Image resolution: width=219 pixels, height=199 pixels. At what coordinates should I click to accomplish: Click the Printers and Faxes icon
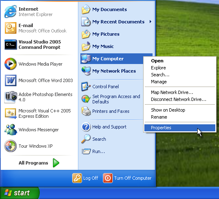(86, 111)
